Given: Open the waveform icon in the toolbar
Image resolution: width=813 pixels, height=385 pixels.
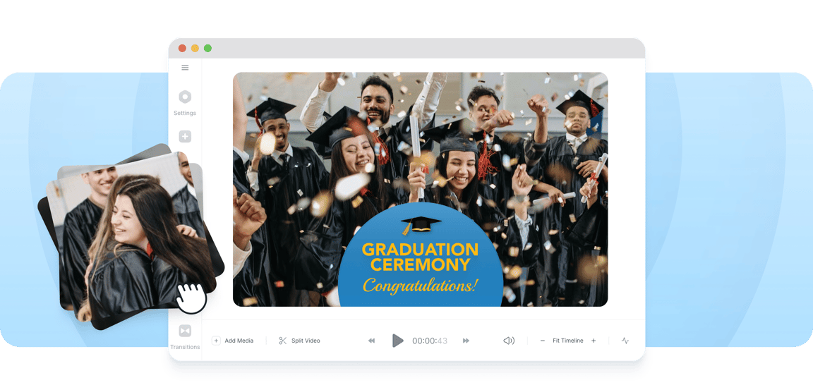Looking at the screenshot, I should click(625, 341).
